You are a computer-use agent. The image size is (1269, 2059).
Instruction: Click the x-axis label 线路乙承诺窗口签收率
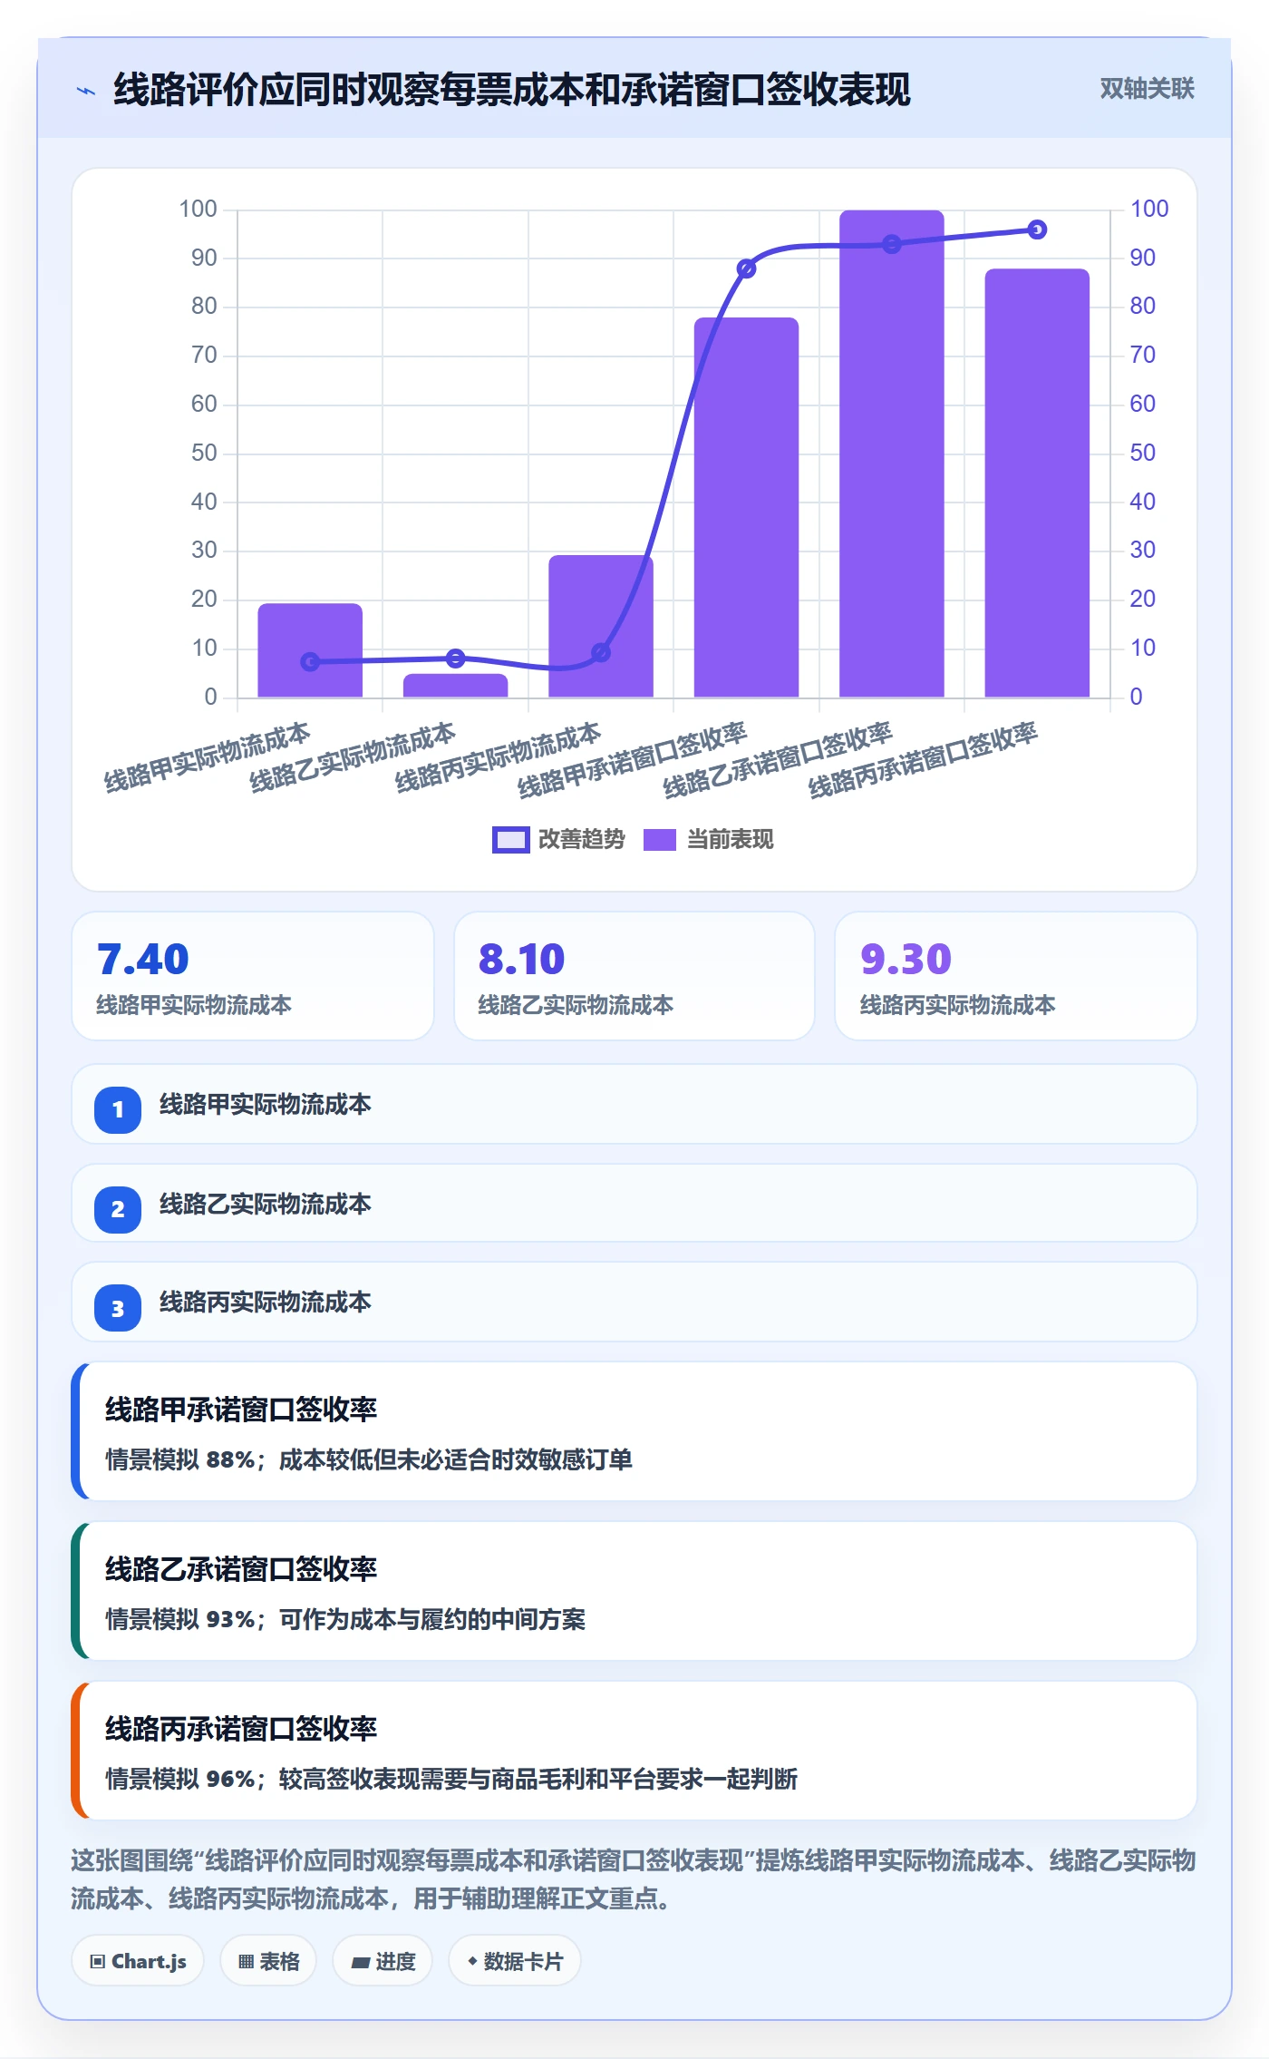tap(779, 761)
